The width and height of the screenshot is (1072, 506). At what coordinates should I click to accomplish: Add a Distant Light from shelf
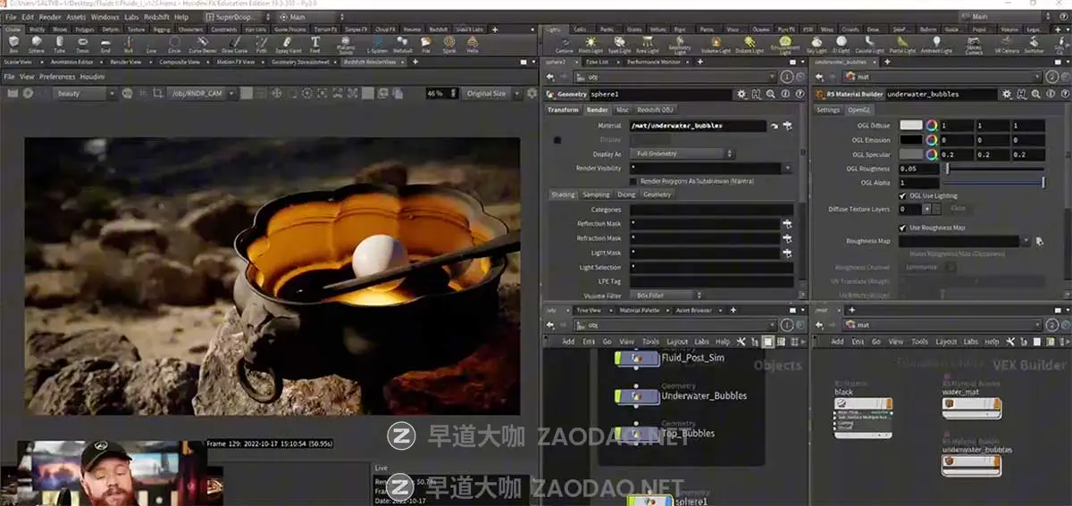tap(749, 45)
